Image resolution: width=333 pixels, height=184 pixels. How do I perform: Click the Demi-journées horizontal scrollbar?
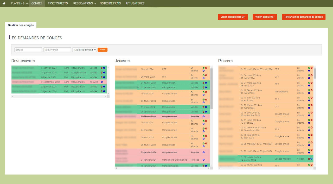tap(59, 97)
